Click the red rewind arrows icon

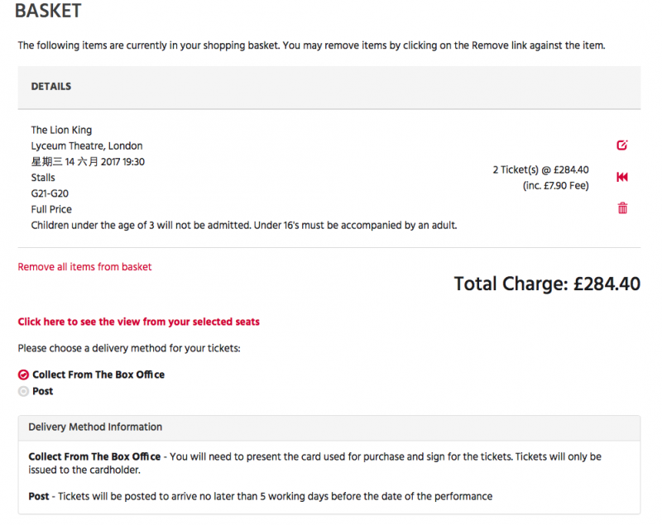(x=622, y=177)
